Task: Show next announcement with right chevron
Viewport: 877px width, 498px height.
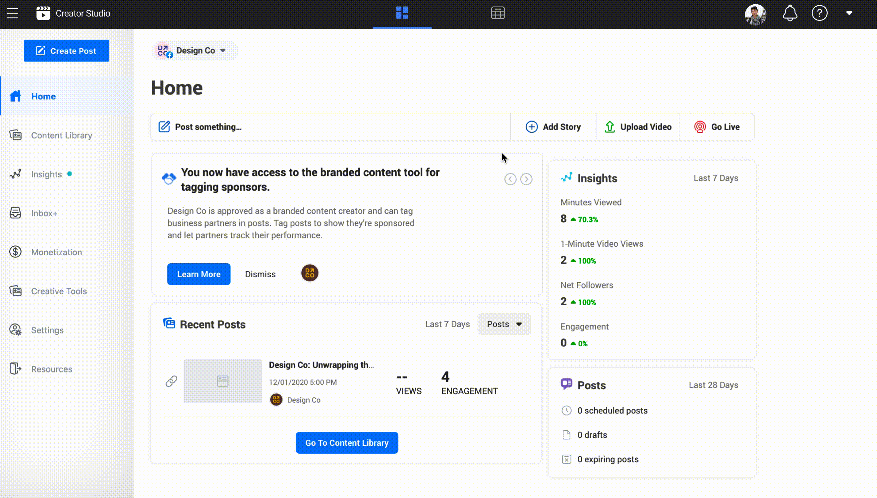Action: pyautogui.click(x=526, y=179)
